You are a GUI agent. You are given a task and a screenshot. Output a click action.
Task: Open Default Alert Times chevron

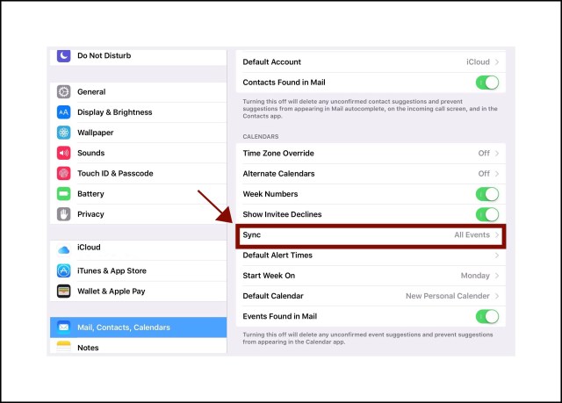tap(497, 255)
